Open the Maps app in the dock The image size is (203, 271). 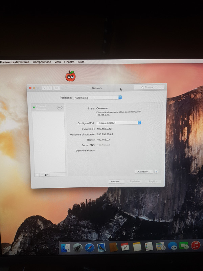click(160, 246)
